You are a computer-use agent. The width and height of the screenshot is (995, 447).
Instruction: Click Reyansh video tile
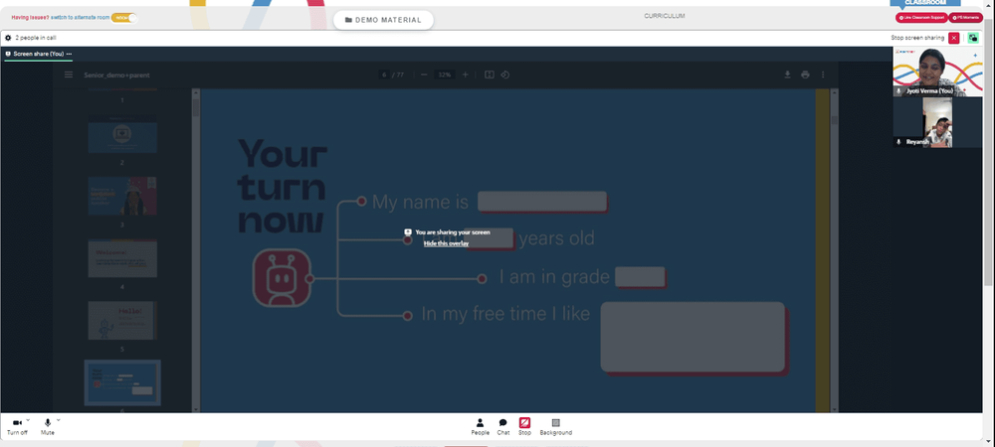[x=938, y=122]
